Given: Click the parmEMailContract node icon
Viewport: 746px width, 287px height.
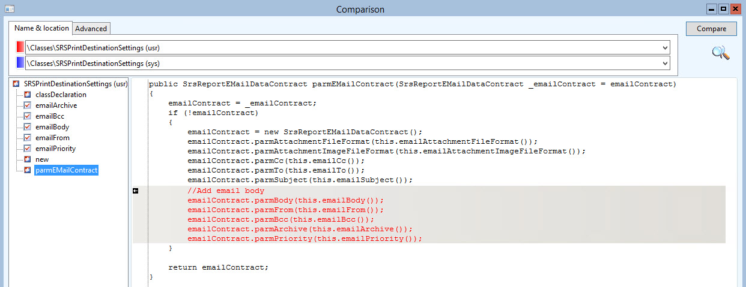Looking at the screenshot, I should pyautogui.click(x=28, y=170).
